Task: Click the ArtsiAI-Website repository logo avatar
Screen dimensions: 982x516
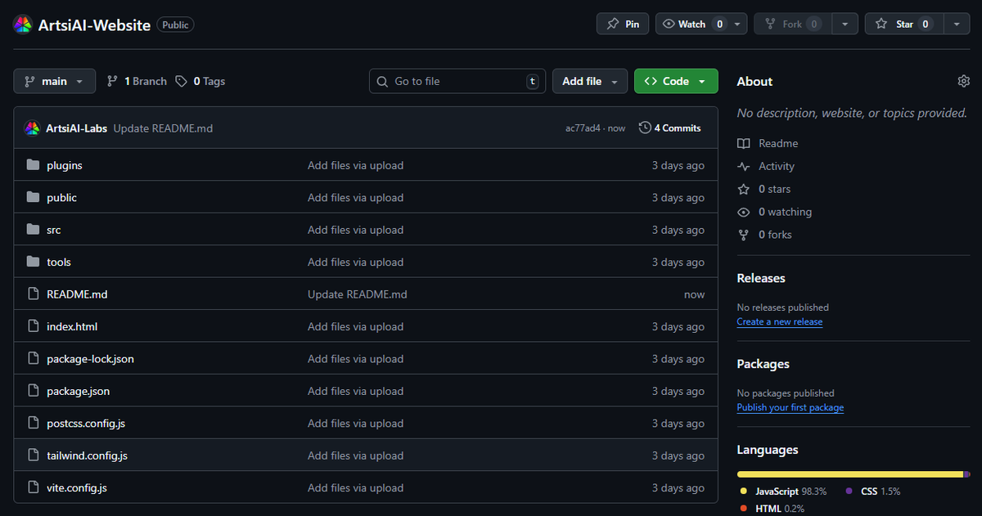Action: 23,25
